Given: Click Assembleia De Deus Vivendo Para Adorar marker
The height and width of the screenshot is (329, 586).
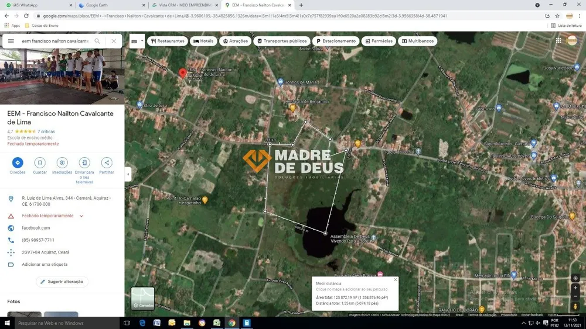Looking at the screenshot, I should [x=374, y=237].
